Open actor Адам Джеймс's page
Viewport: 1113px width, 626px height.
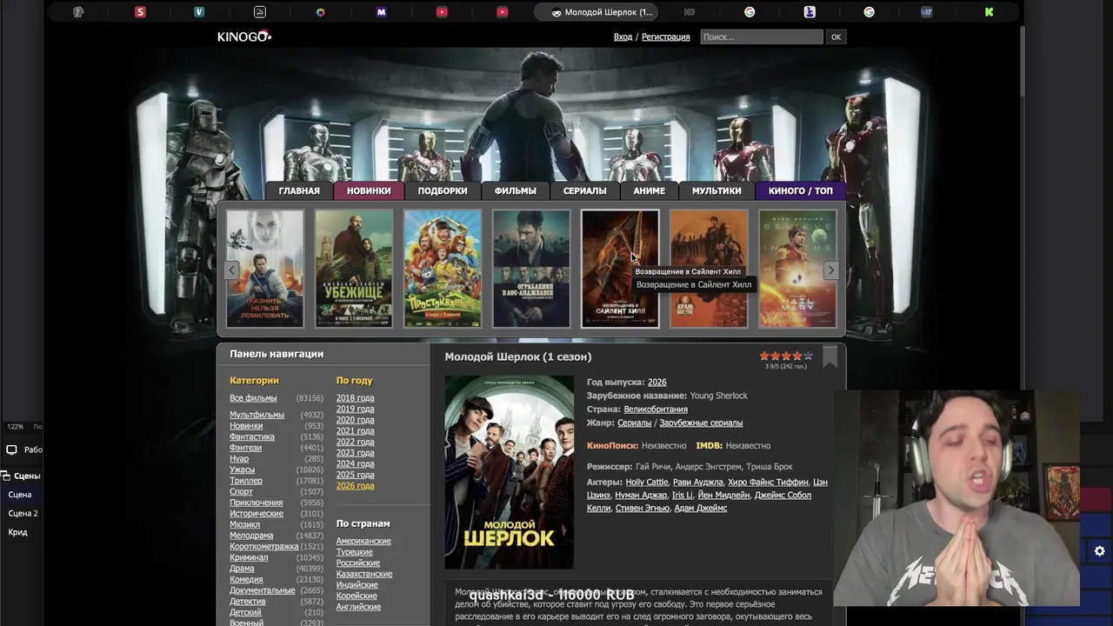[x=701, y=508]
